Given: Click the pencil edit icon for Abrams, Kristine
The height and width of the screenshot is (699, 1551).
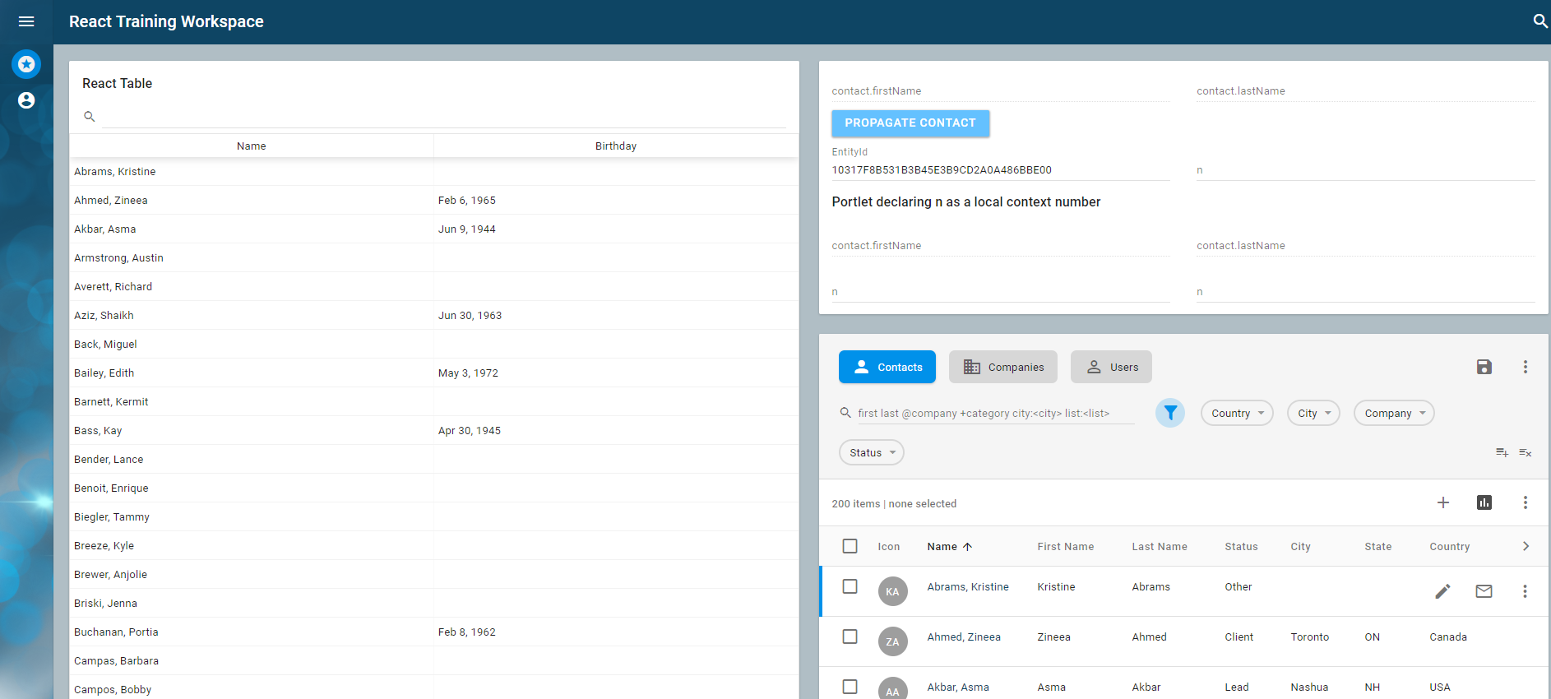Looking at the screenshot, I should pos(1442,591).
